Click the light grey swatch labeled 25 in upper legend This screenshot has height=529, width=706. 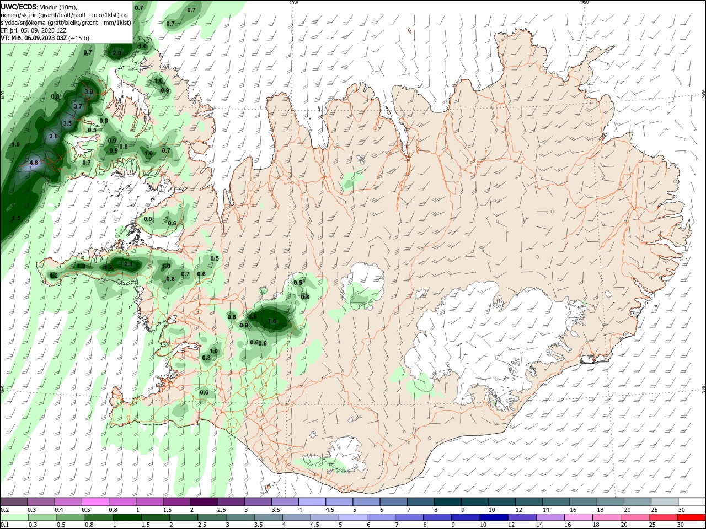665,502
